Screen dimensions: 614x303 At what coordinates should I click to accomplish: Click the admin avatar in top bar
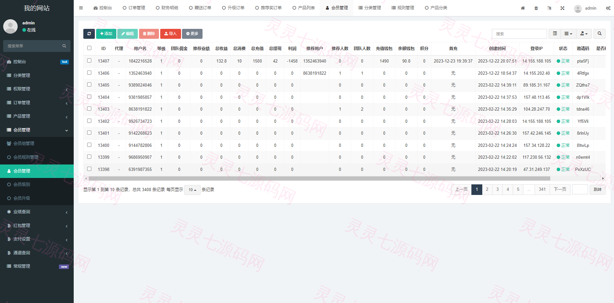point(578,8)
